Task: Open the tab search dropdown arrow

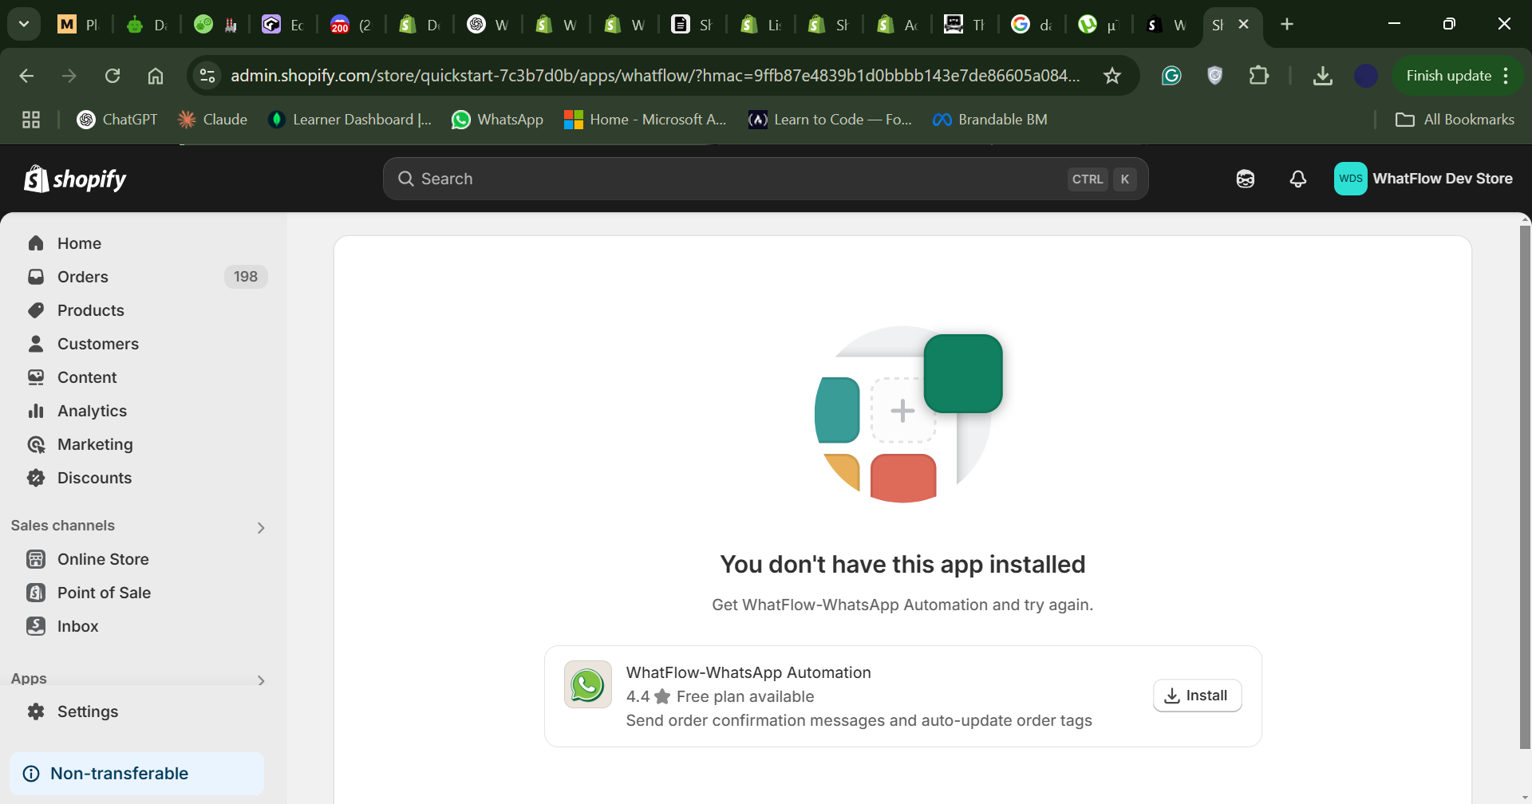Action: pyautogui.click(x=24, y=24)
